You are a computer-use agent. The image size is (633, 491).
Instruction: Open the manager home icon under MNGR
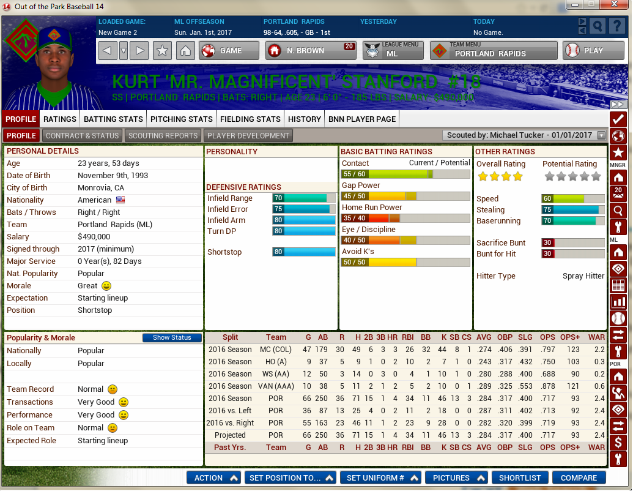pos(618,178)
